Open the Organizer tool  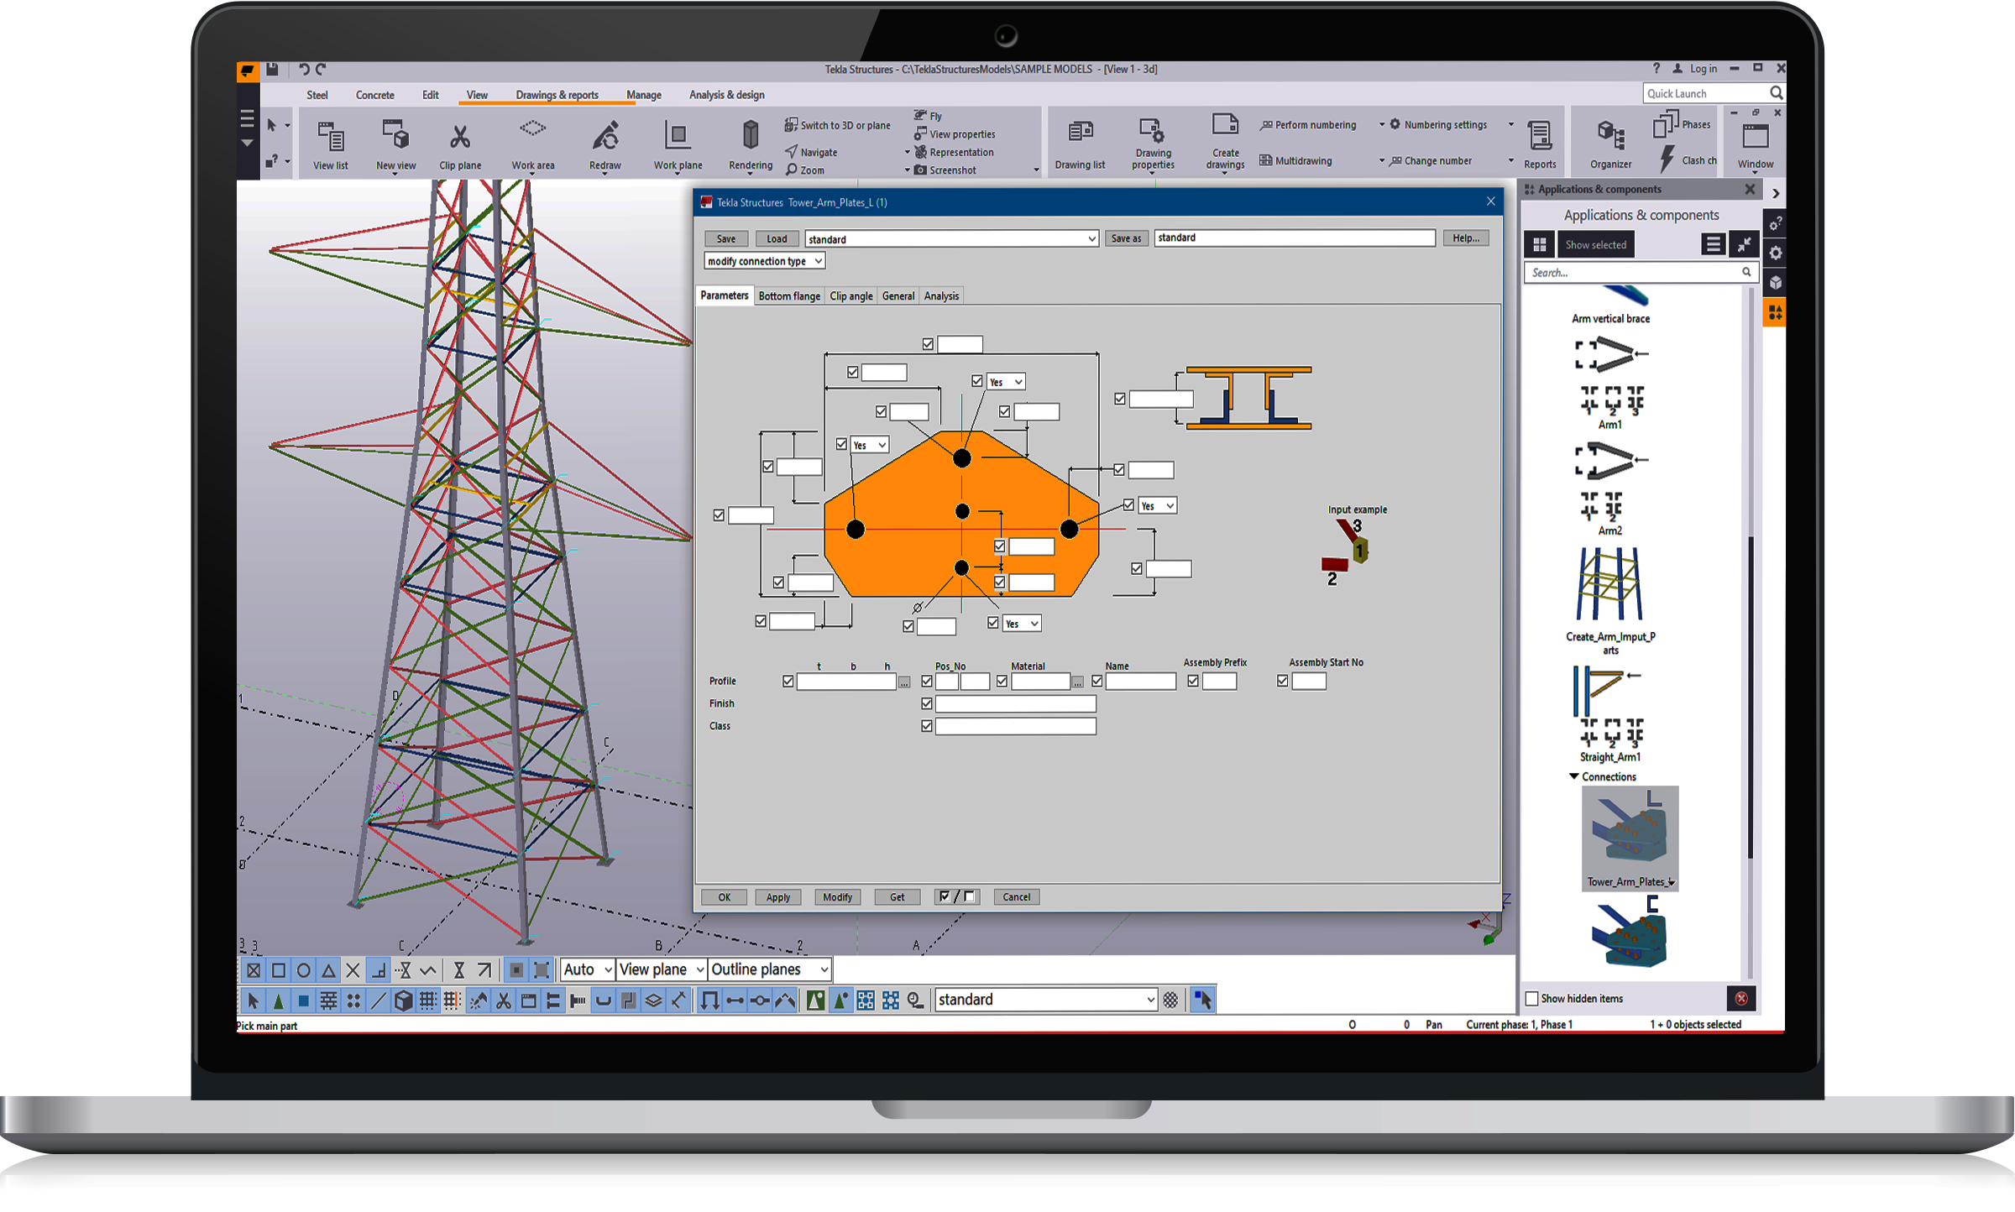(x=1609, y=135)
